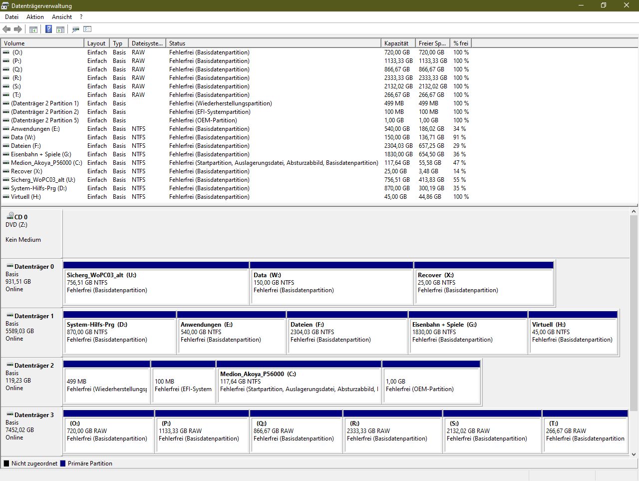Open Help via blue question mark icon
This screenshot has width=639, height=481.
(x=48, y=29)
